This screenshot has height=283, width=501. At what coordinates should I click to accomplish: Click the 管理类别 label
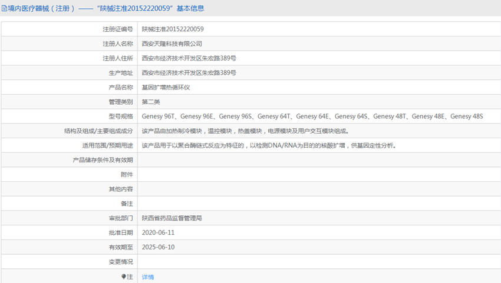click(x=121, y=102)
